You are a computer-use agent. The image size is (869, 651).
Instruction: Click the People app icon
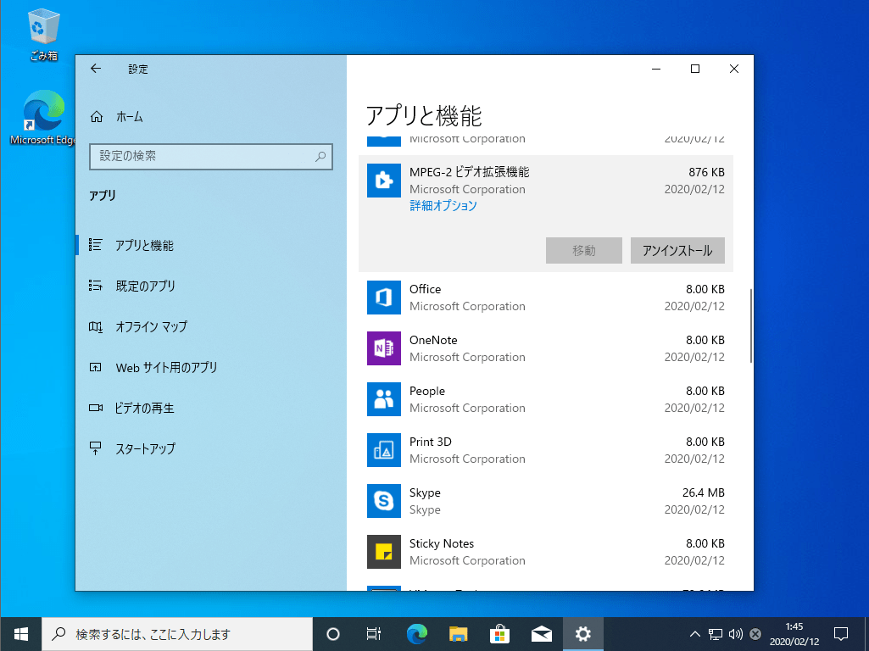click(383, 399)
